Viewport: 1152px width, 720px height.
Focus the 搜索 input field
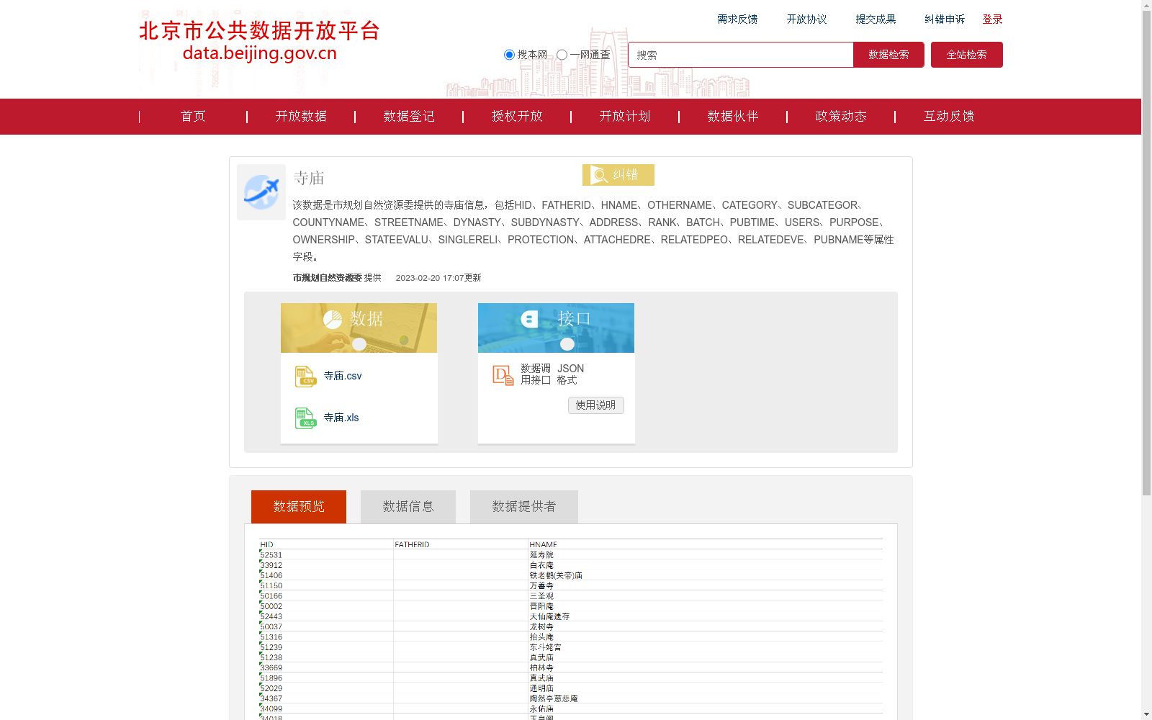coord(741,55)
